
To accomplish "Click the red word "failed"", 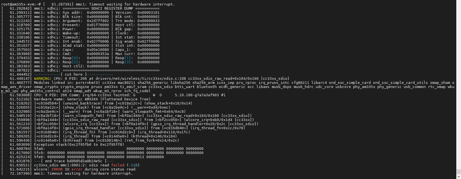I will [x=118, y=165].
